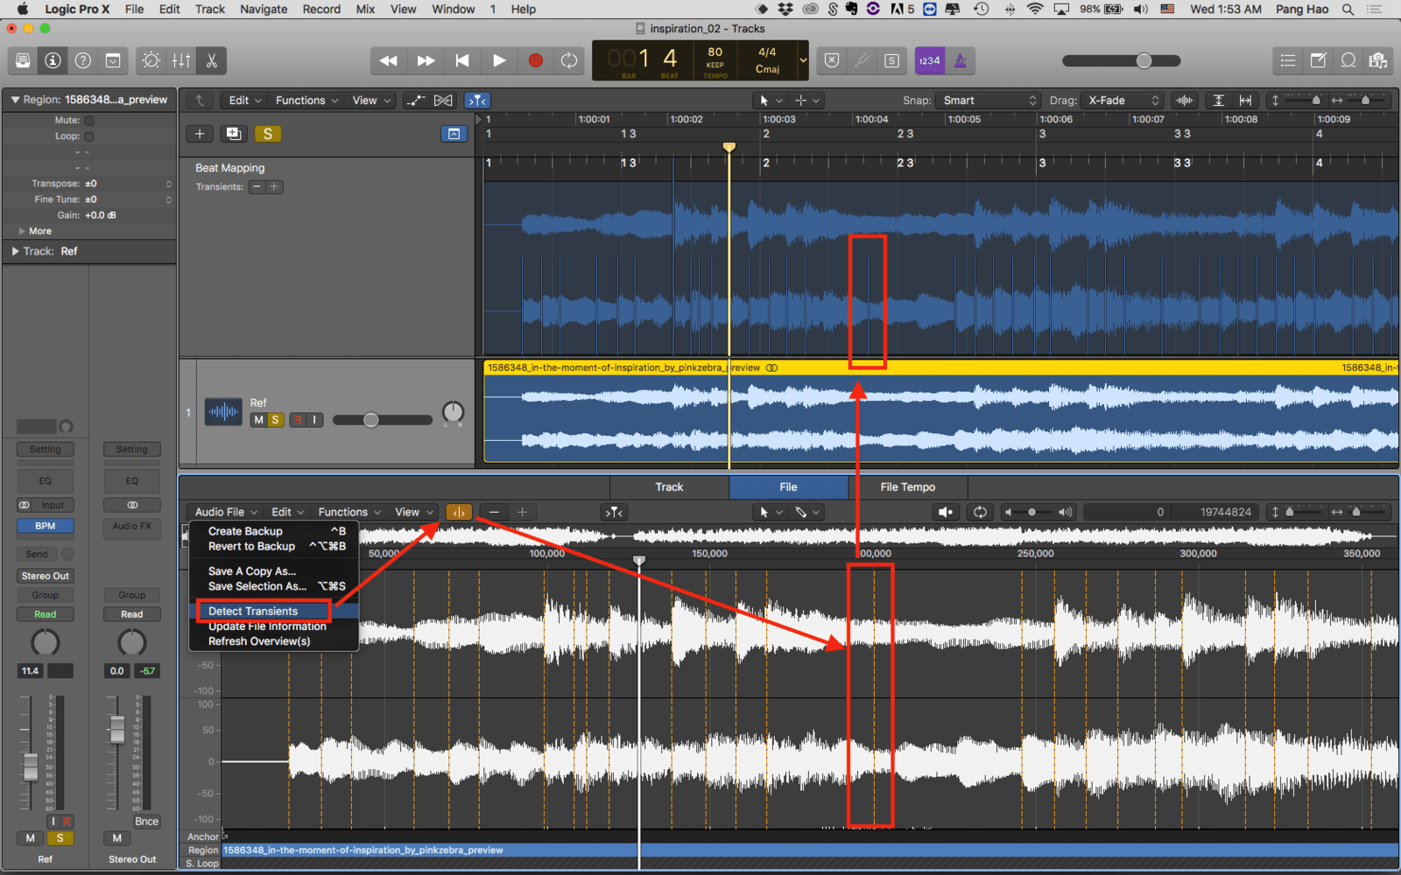
Task: Toggle Mute checkbox in Region inspector
Action: (x=89, y=121)
